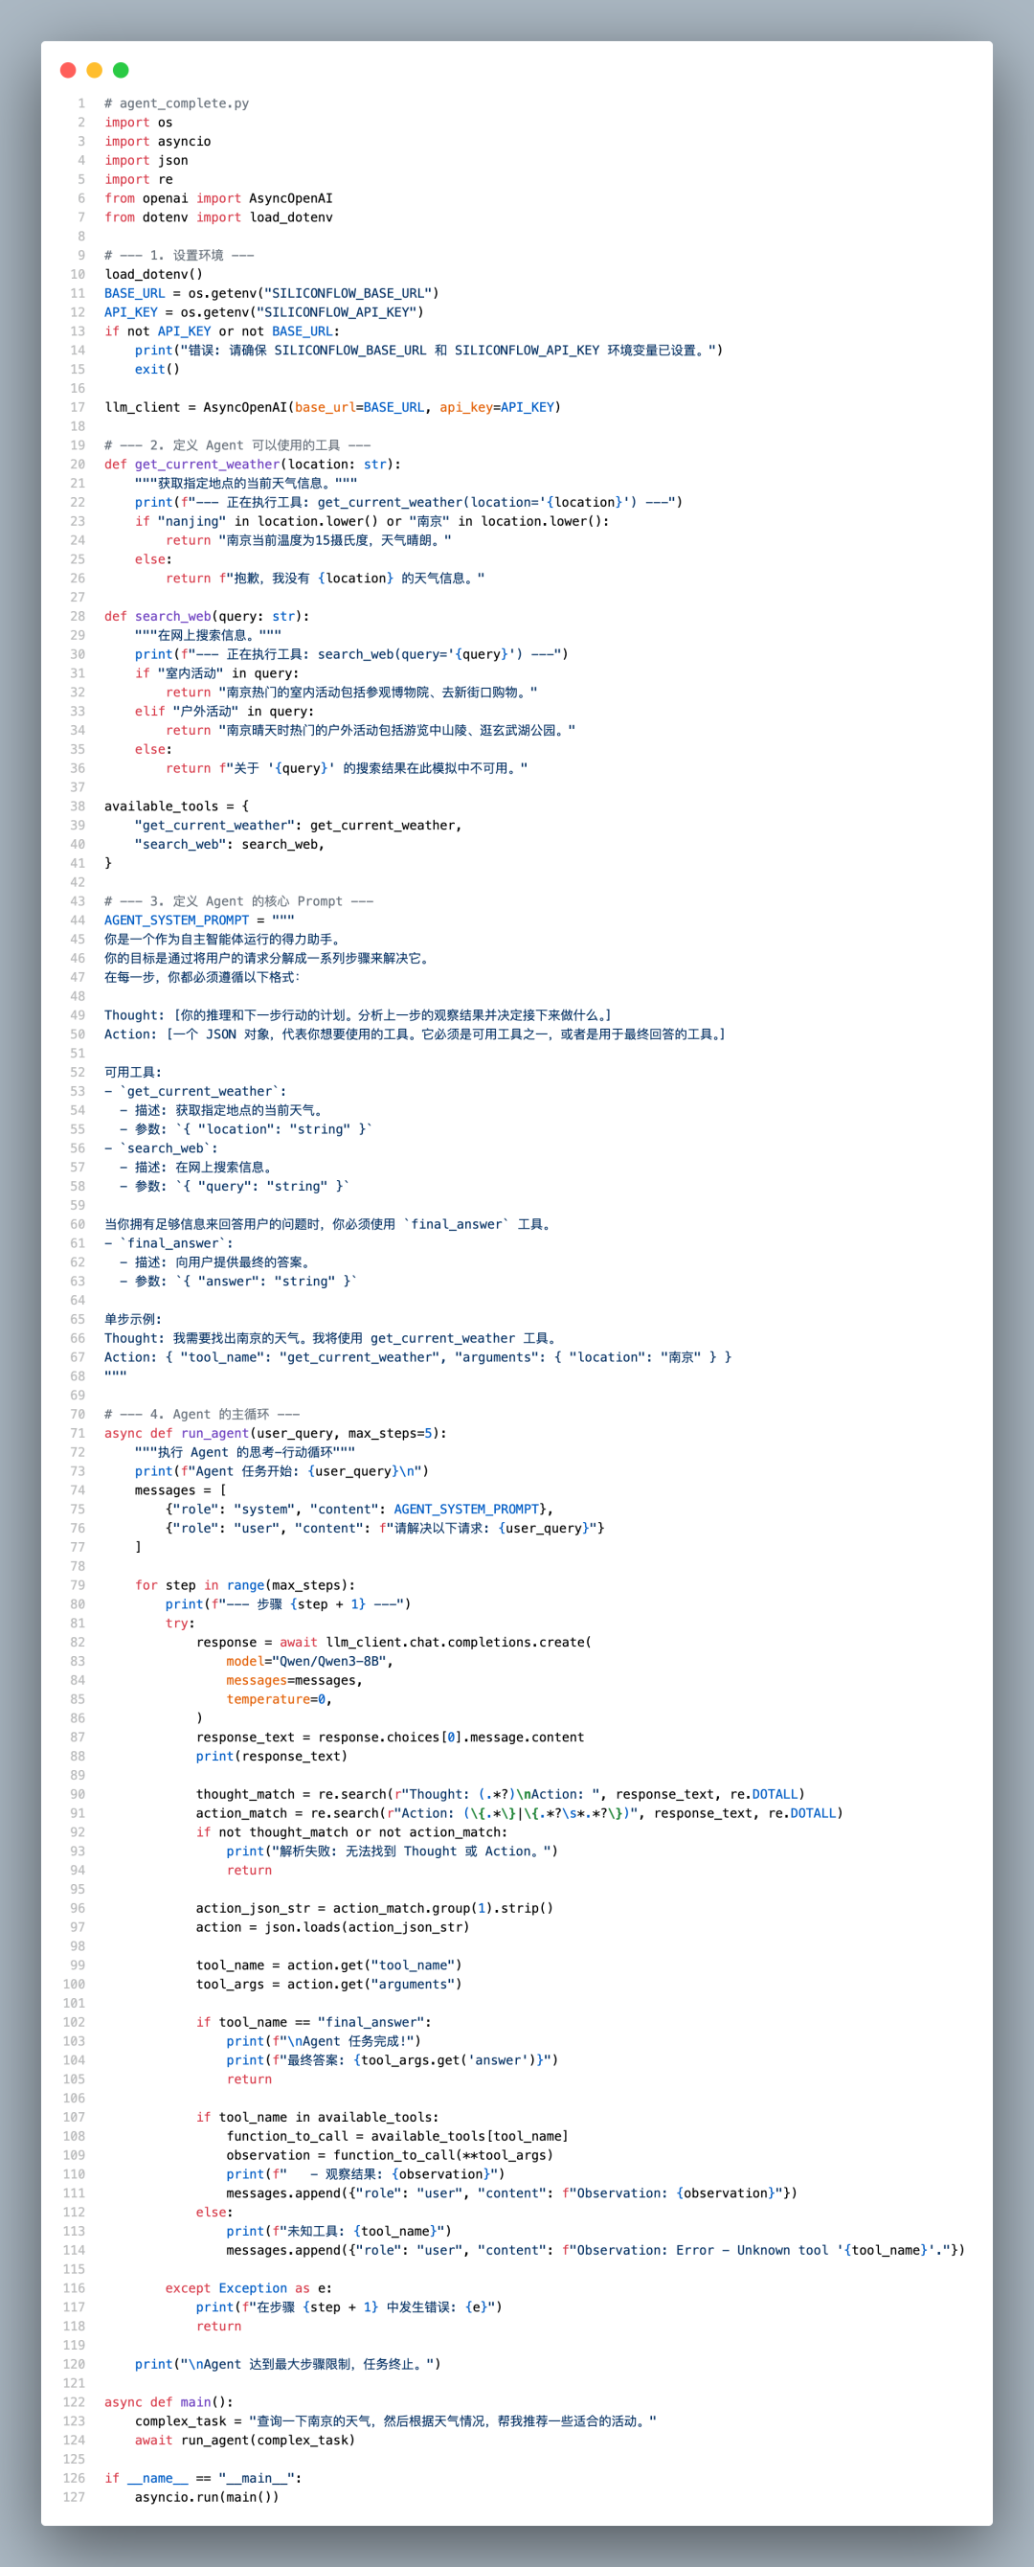The height and width of the screenshot is (2567, 1034).
Task: Click the 'if "nanjing" in location.lower()' condition line
Action: 371,521
